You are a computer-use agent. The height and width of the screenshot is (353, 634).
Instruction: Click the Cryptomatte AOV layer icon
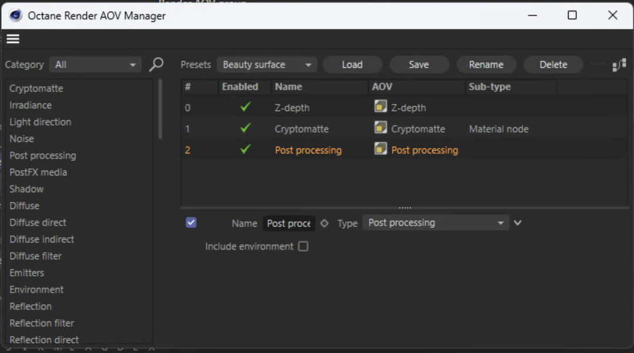point(381,128)
